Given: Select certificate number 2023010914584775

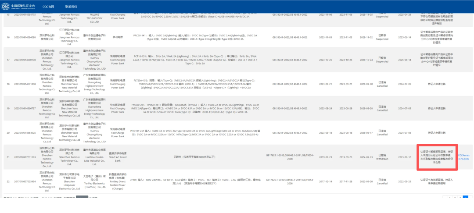Looking at the screenshot, I should click(x=25, y=14).
